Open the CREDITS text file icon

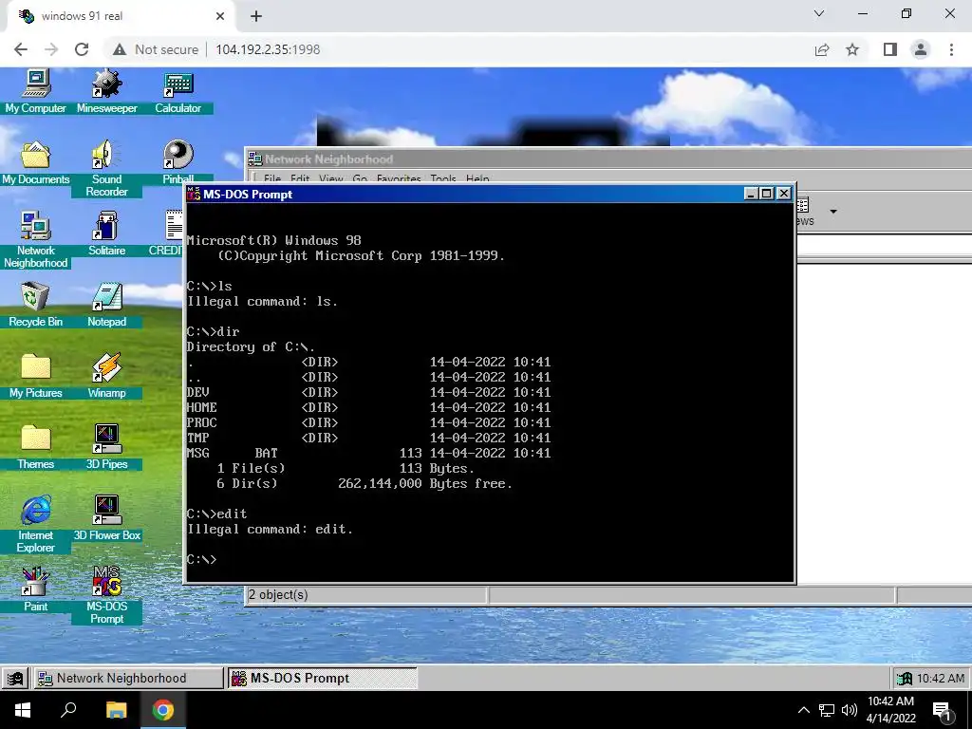coord(166,234)
